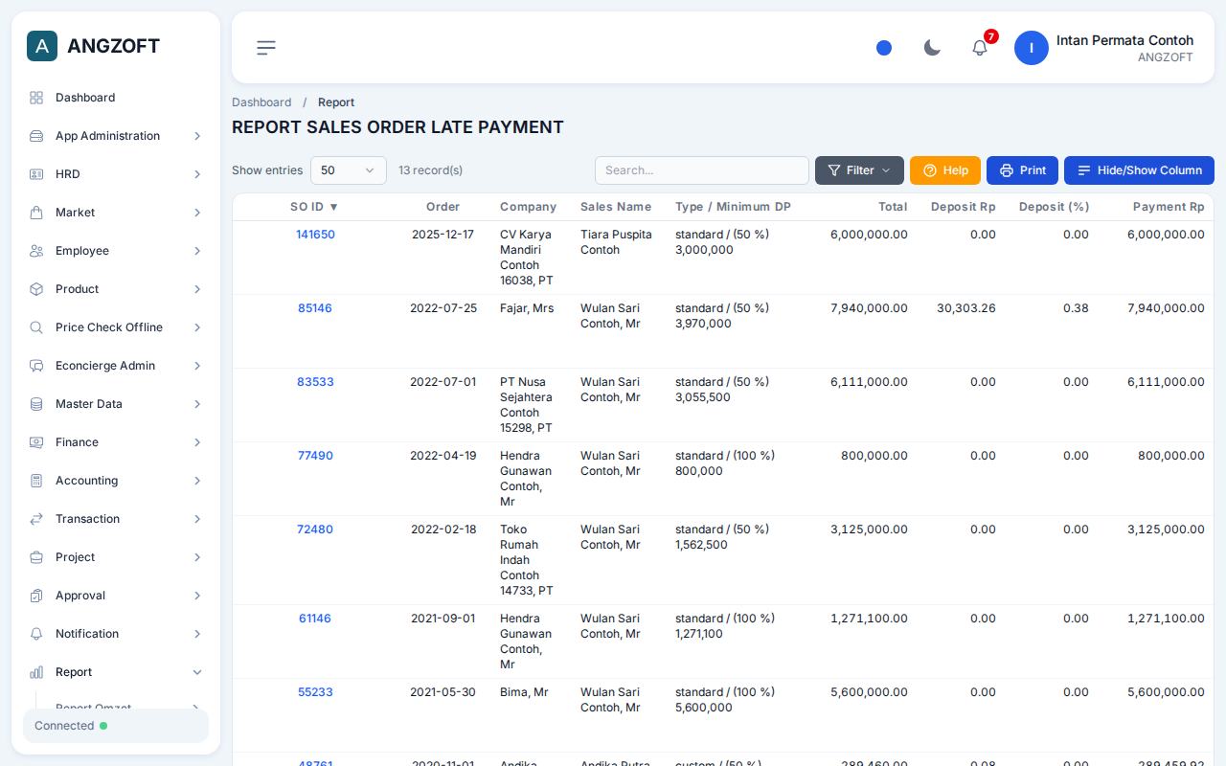Open sales order 55233 link

pos(315,692)
